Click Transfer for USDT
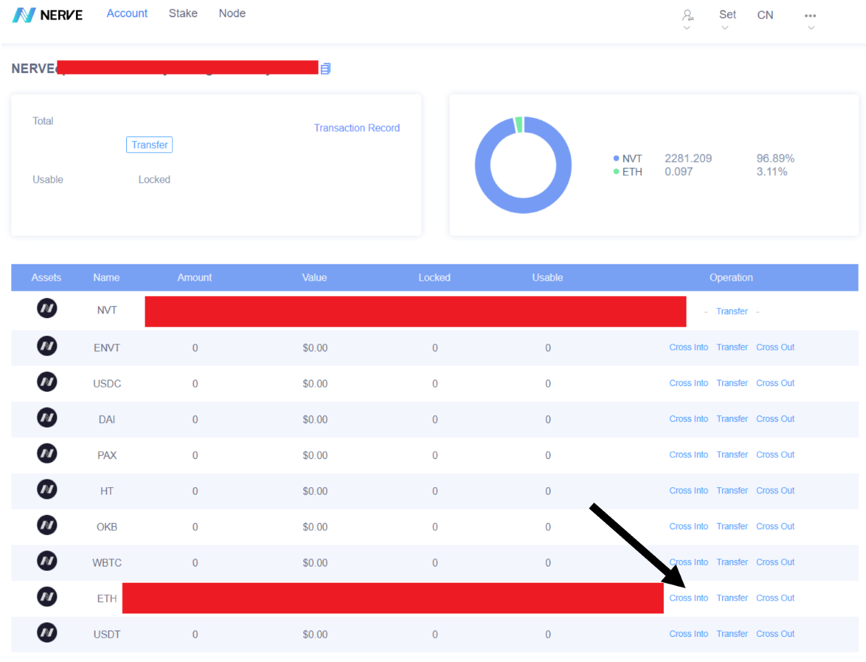The height and width of the screenshot is (662, 866). point(732,634)
